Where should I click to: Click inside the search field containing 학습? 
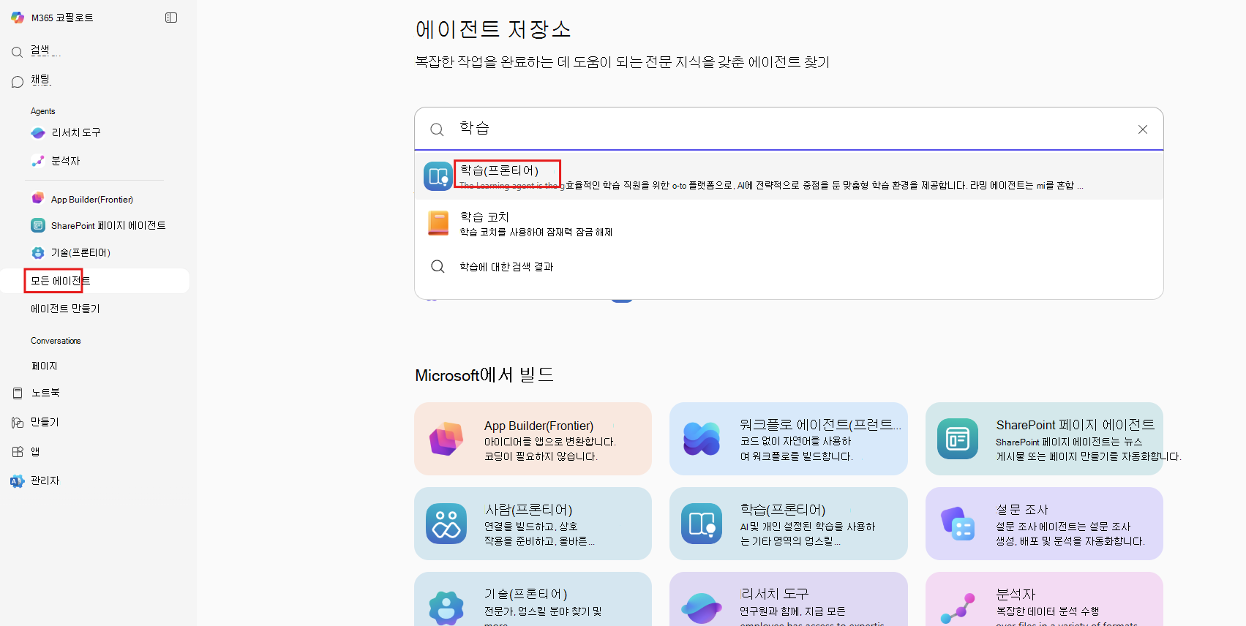coord(789,129)
